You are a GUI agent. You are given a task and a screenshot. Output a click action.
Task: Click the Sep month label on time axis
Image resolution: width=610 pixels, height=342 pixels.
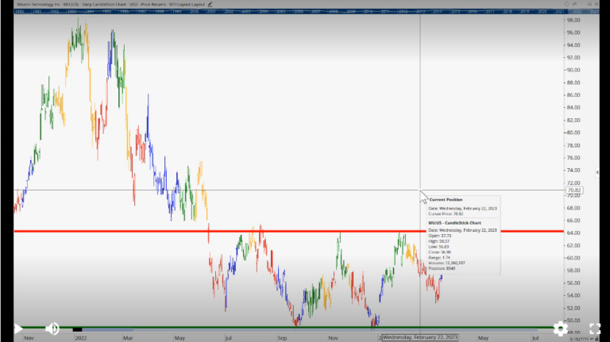[x=282, y=337]
